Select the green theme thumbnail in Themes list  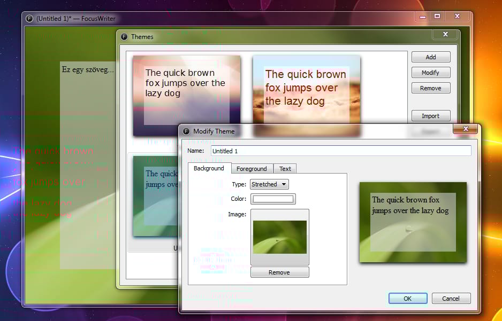(x=155, y=196)
